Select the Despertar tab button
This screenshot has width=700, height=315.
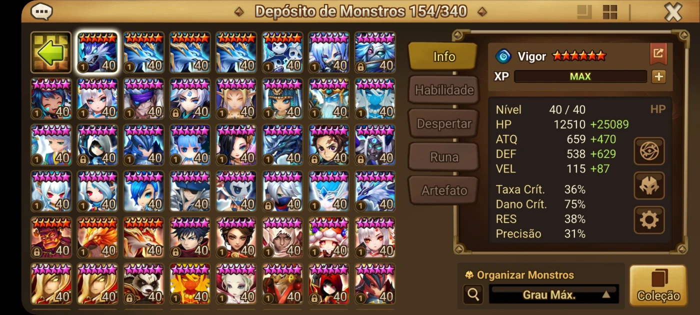tap(444, 123)
